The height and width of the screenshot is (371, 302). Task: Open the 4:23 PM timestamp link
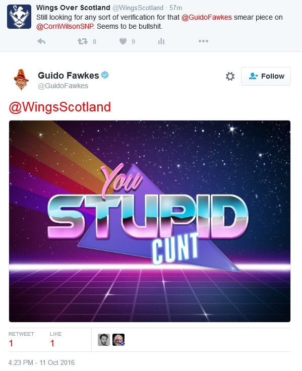(x=41, y=362)
